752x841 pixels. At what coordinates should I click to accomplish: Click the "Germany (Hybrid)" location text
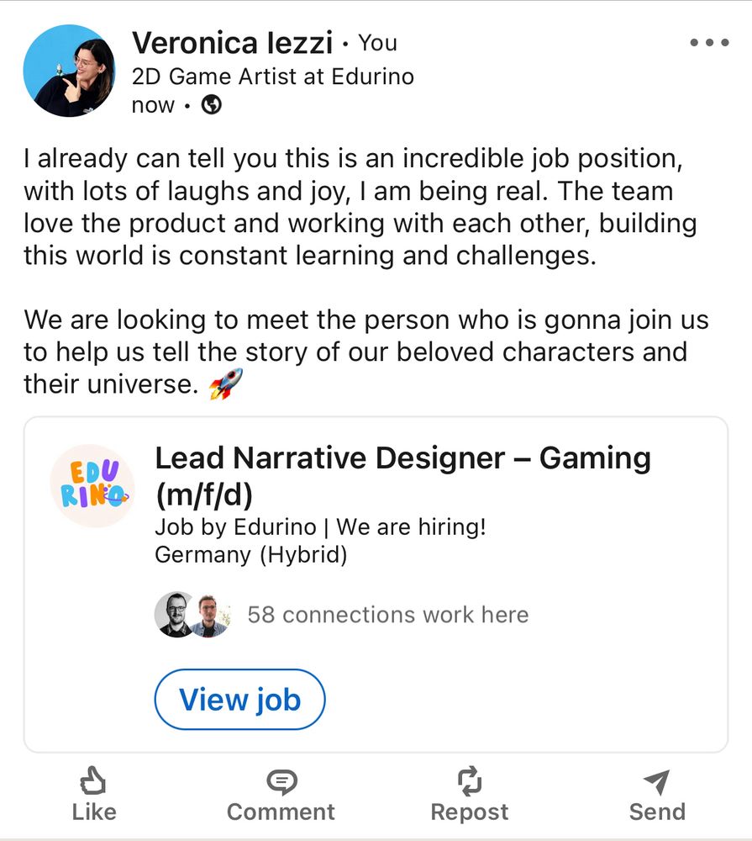[250, 555]
